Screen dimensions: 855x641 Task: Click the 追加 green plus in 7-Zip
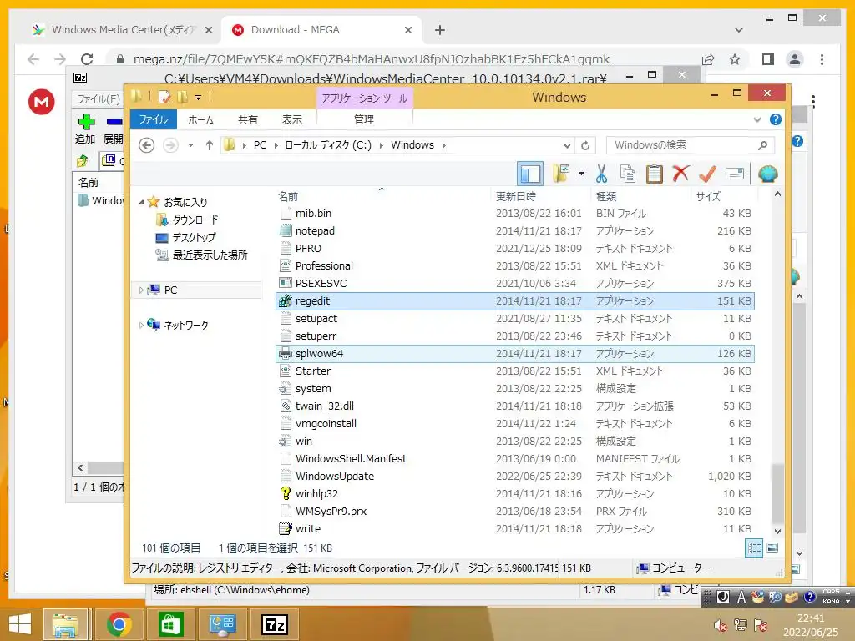86,129
